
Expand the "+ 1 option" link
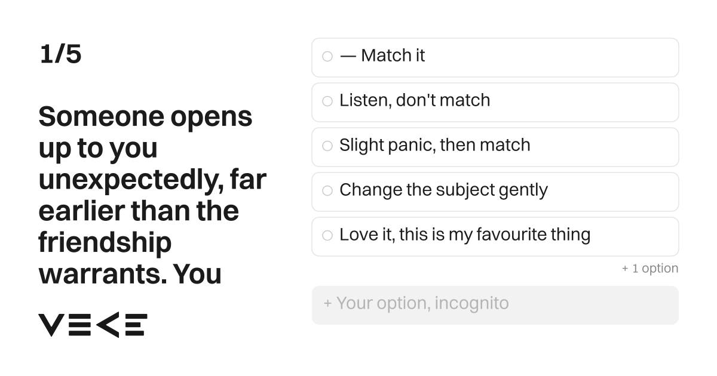coord(650,269)
